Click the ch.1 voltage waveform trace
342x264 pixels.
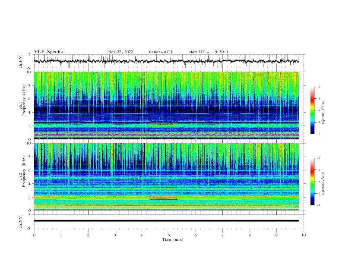click(x=166, y=61)
